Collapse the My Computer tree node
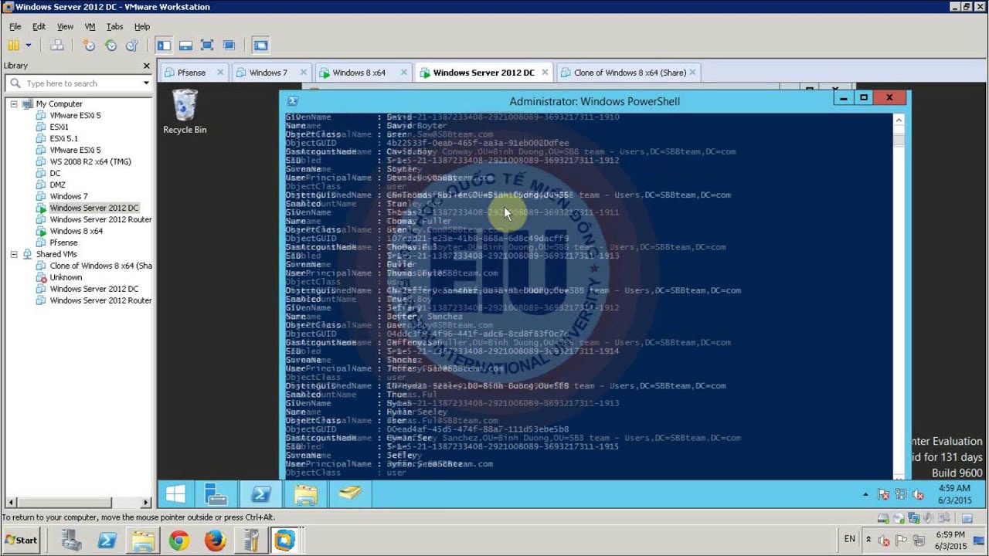Image resolution: width=989 pixels, height=556 pixels. (13, 103)
